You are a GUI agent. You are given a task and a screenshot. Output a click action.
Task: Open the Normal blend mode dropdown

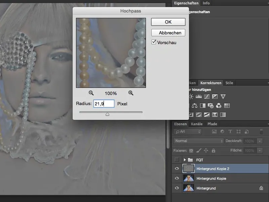(198, 141)
